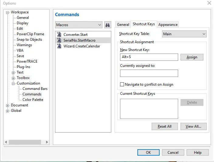This screenshot has height=162, width=214.
Task: Select Wizard.CreateCalendar in the macro list
Action: click(82, 46)
